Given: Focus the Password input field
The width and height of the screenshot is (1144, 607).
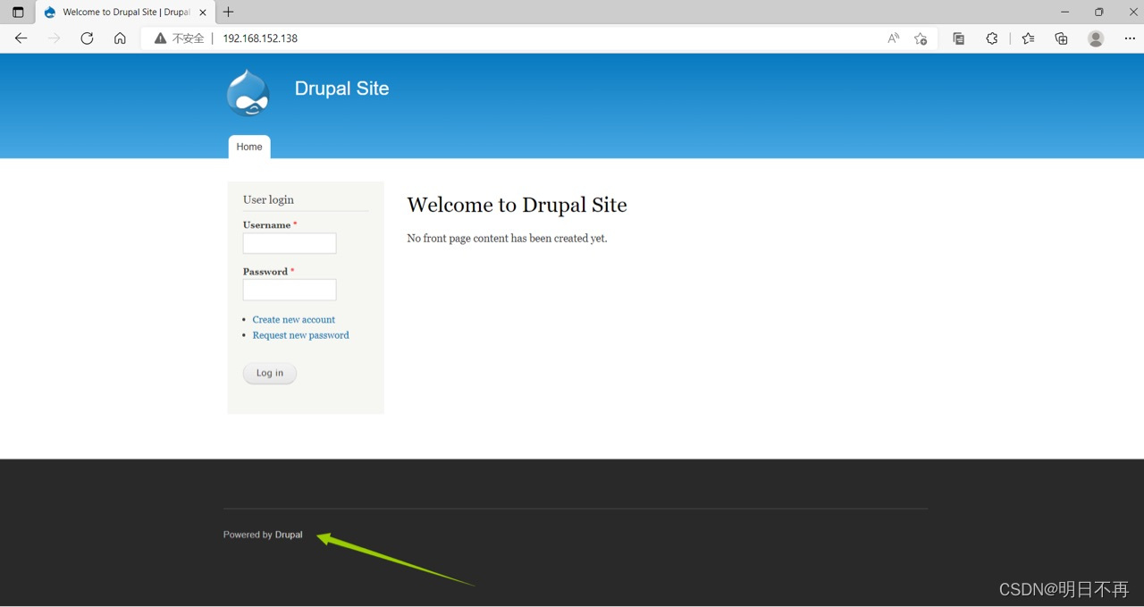Looking at the screenshot, I should click(x=290, y=290).
